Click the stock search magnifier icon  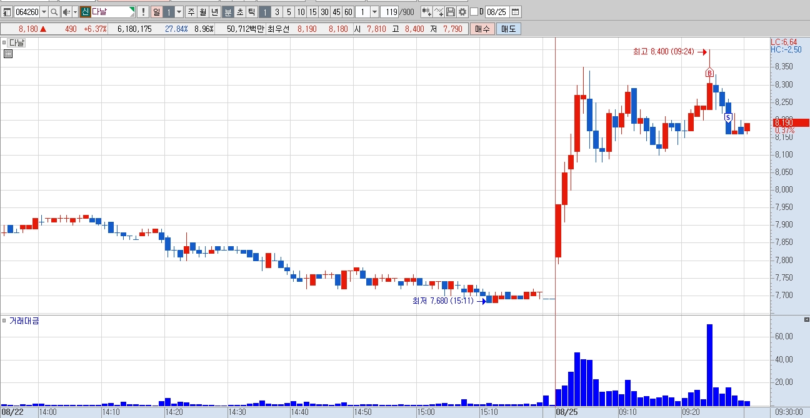coord(54,12)
